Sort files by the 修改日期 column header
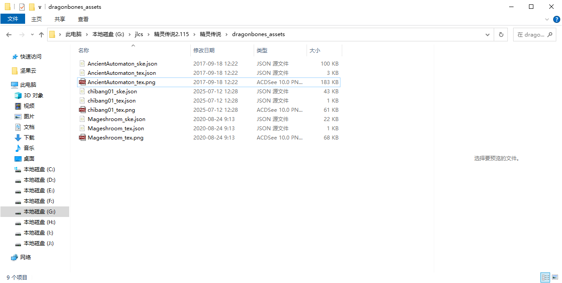The height and width of the screenshot is (283, 562). 222,51
